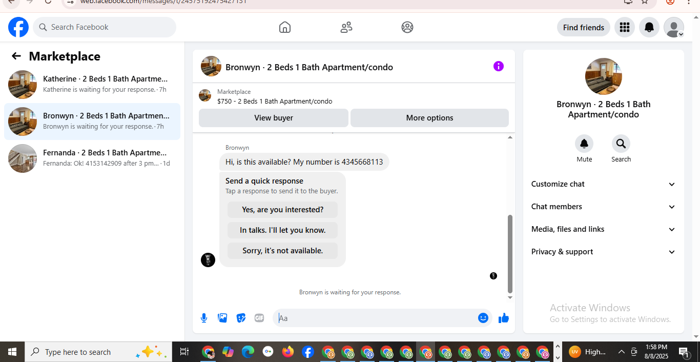This screenshot has width=700, height=362.
Task: Click the More options button
Action: click(429, 118)
